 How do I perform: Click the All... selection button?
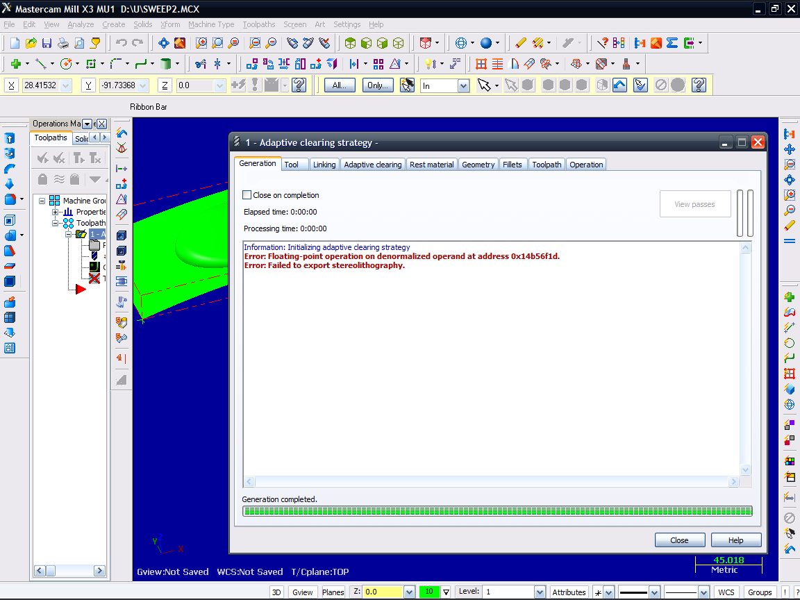click(x=340, y=85)
